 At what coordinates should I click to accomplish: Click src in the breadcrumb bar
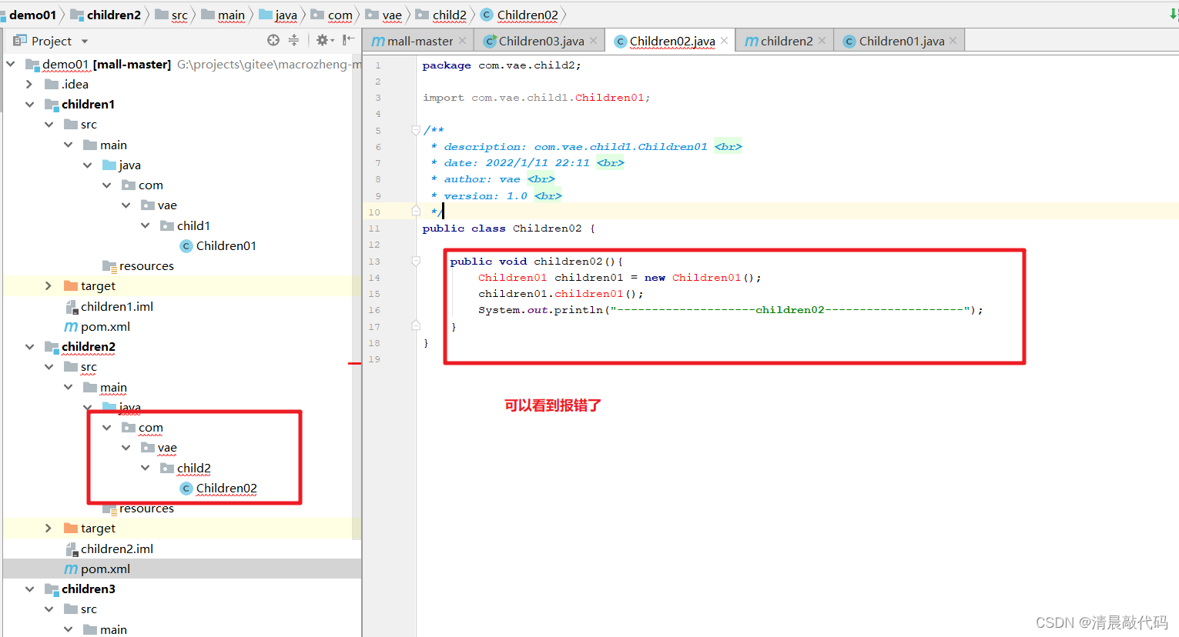point(179,15)
